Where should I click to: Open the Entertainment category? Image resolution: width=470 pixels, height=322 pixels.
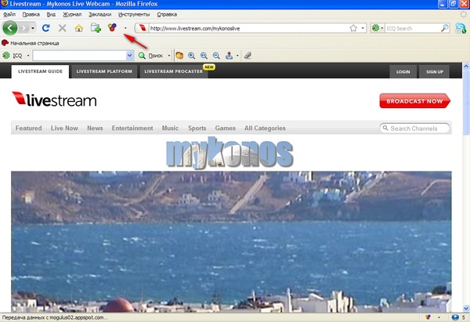(132, 128)
